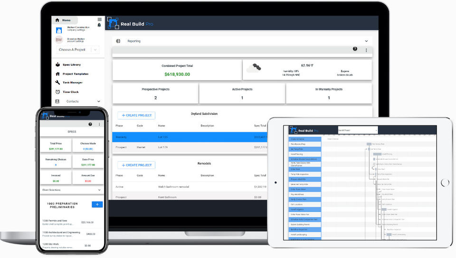Click Combined Project Total $618,930.00
Image resolution: width=456 pixels, height=258 pixels.
tap(177, 70)
